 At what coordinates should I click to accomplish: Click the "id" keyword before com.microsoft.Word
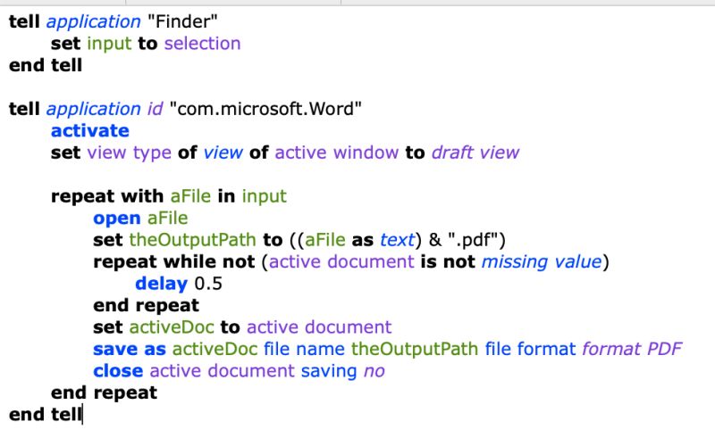coord(155,109)
